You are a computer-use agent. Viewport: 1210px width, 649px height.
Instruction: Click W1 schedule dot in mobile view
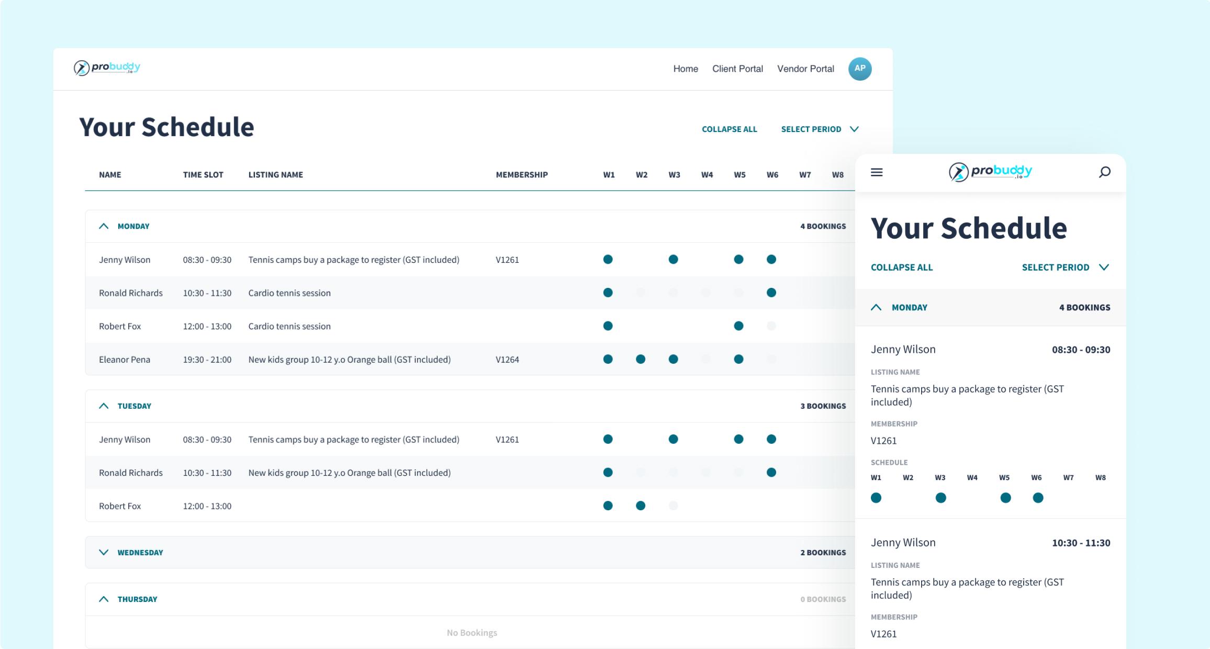pyautogui.click(x=876, y=498)
